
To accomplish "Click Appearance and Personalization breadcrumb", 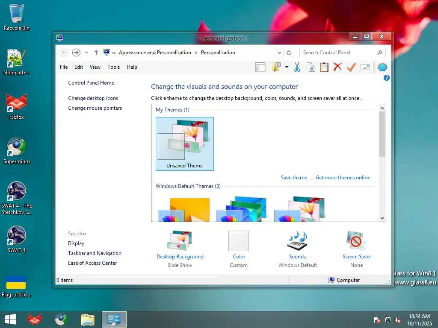I will [x=155, y=53].
